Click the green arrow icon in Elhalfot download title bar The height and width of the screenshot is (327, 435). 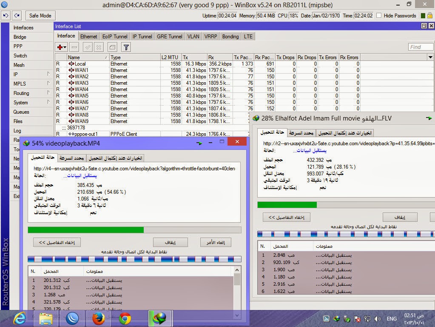[429, 118]
